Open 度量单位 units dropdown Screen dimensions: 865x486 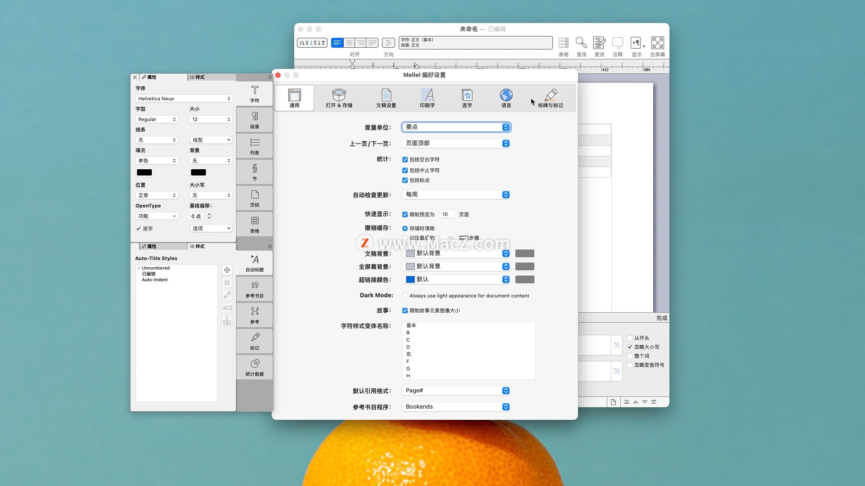click(x=456, y=127)
